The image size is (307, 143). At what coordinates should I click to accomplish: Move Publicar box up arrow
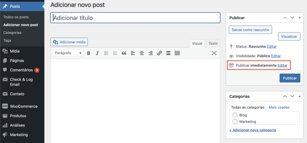coord(285,18)
